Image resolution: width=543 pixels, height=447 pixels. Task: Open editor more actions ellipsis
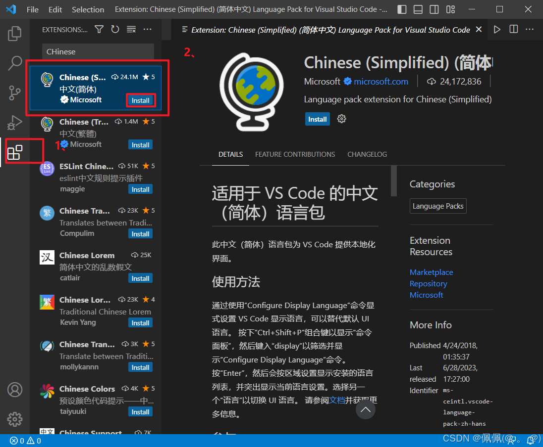[x=530, y=29]
